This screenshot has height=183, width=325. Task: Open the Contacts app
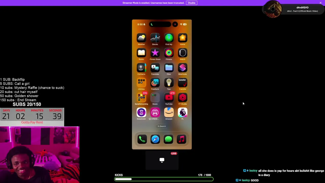coord(141,68)
